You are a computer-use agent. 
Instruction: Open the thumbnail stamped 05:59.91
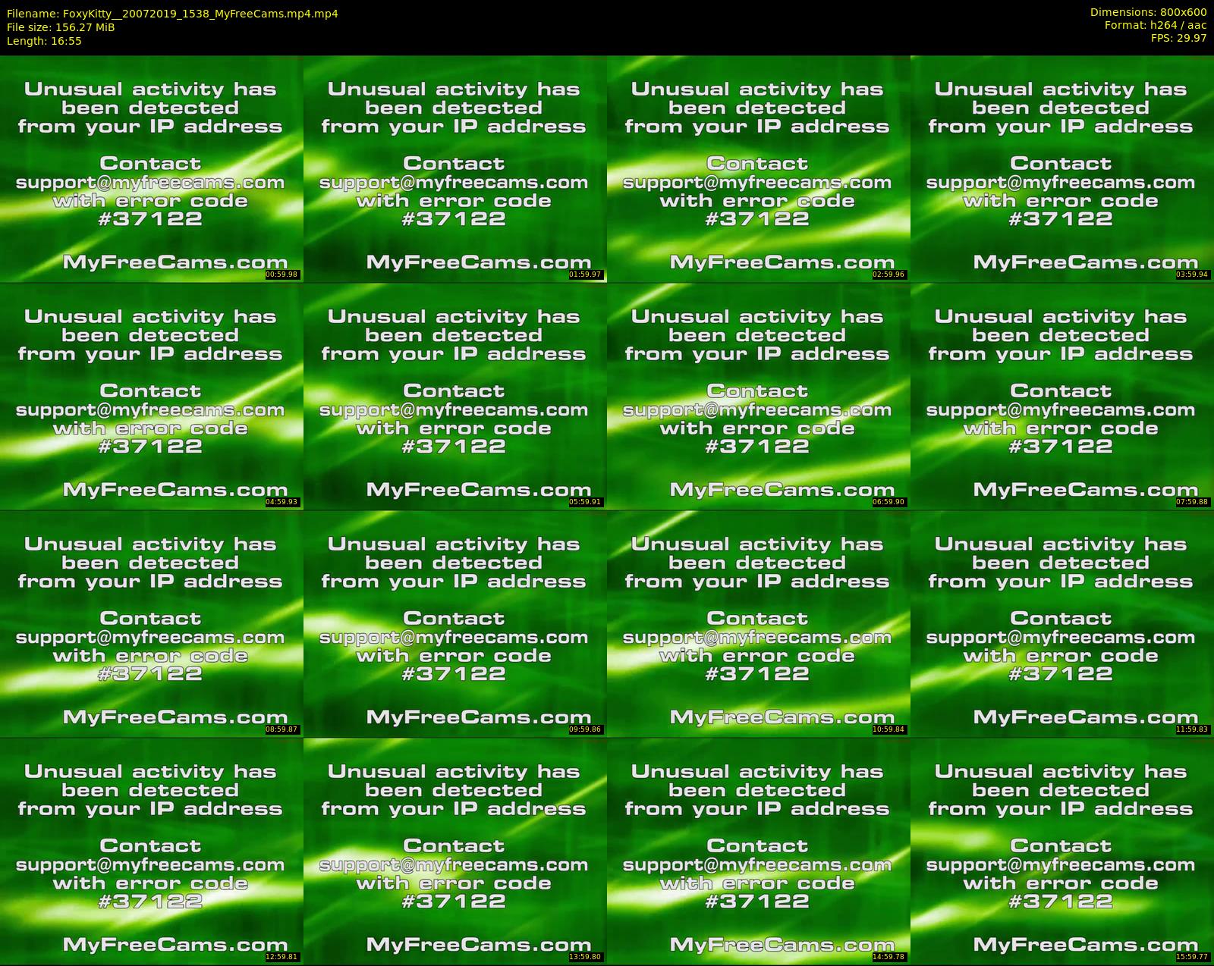tap(454, 396)
